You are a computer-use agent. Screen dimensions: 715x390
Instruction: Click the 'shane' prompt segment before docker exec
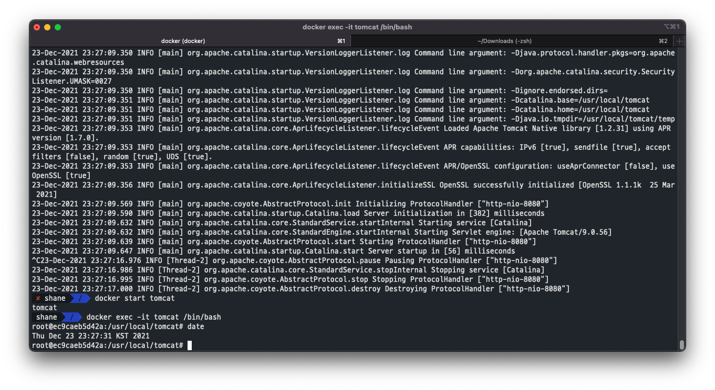(x=47, y=317)
